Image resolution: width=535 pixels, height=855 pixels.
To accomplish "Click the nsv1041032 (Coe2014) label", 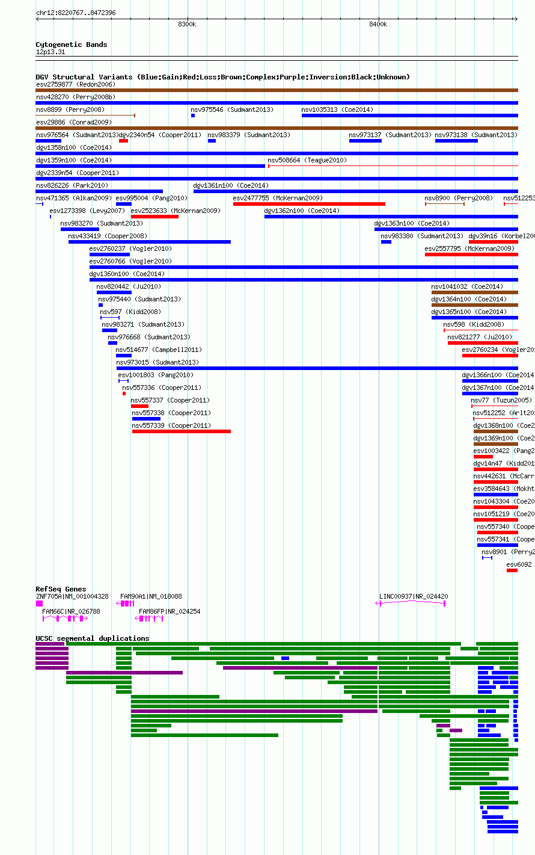I will click(x=467, y=286).
